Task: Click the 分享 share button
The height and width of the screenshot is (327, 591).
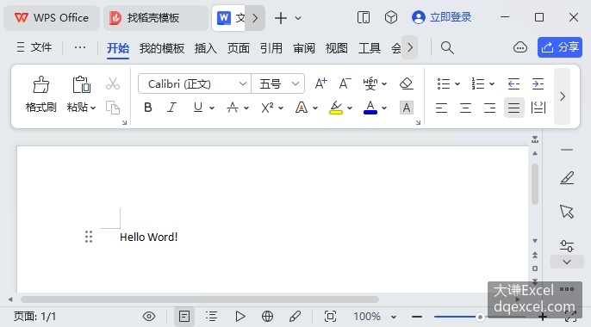Action: click(x=560, y=47)
